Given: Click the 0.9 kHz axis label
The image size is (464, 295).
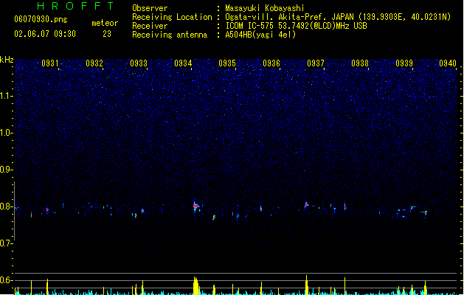Looking at the screenshot, I should tap(6, 170).
